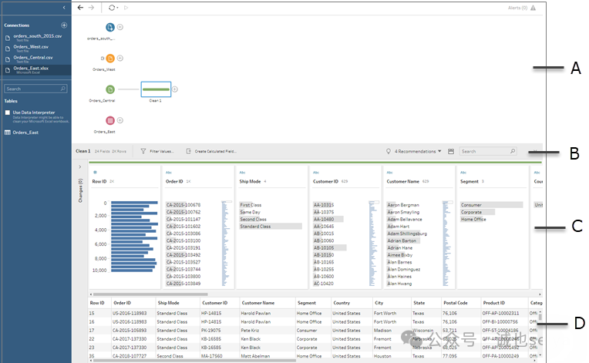Select the green Orders_Central input step

109,89
